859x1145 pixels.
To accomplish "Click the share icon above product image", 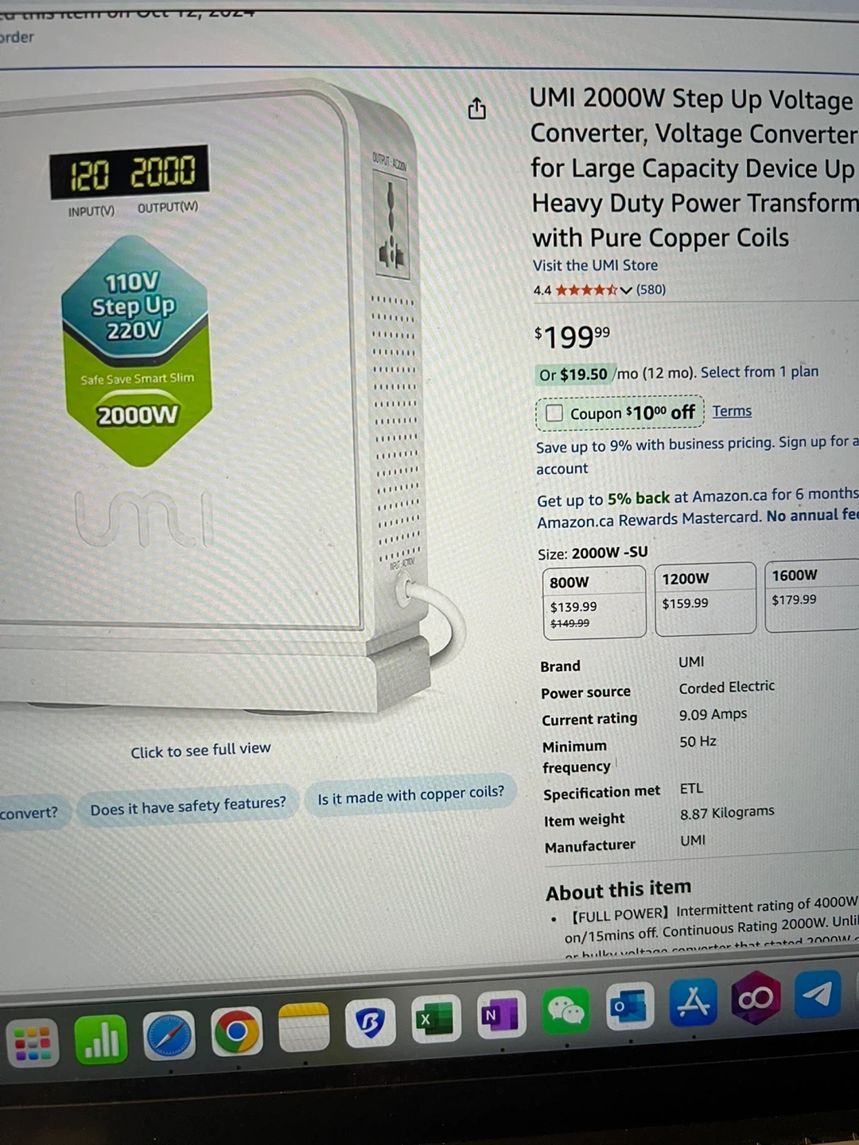I will pos(476,107).
